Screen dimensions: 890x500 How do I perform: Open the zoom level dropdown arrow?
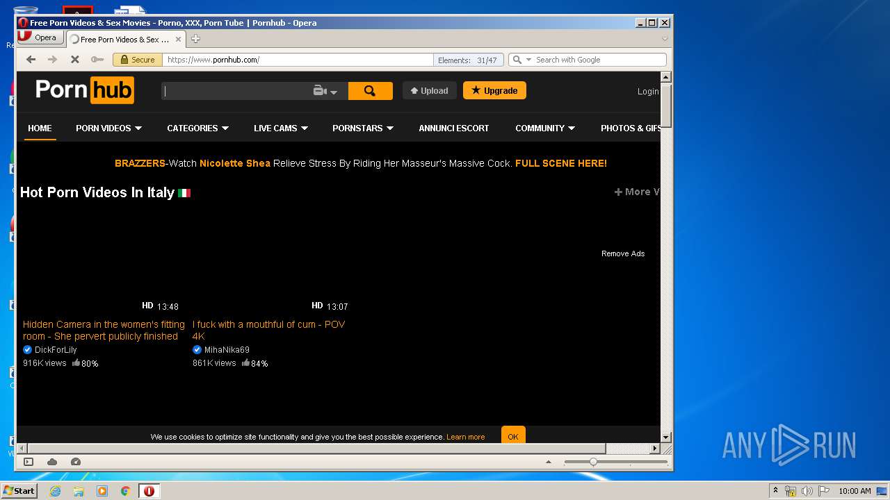point(549,462)
